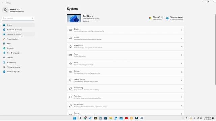Expand Multitasking row chevron

coord(181,89)
